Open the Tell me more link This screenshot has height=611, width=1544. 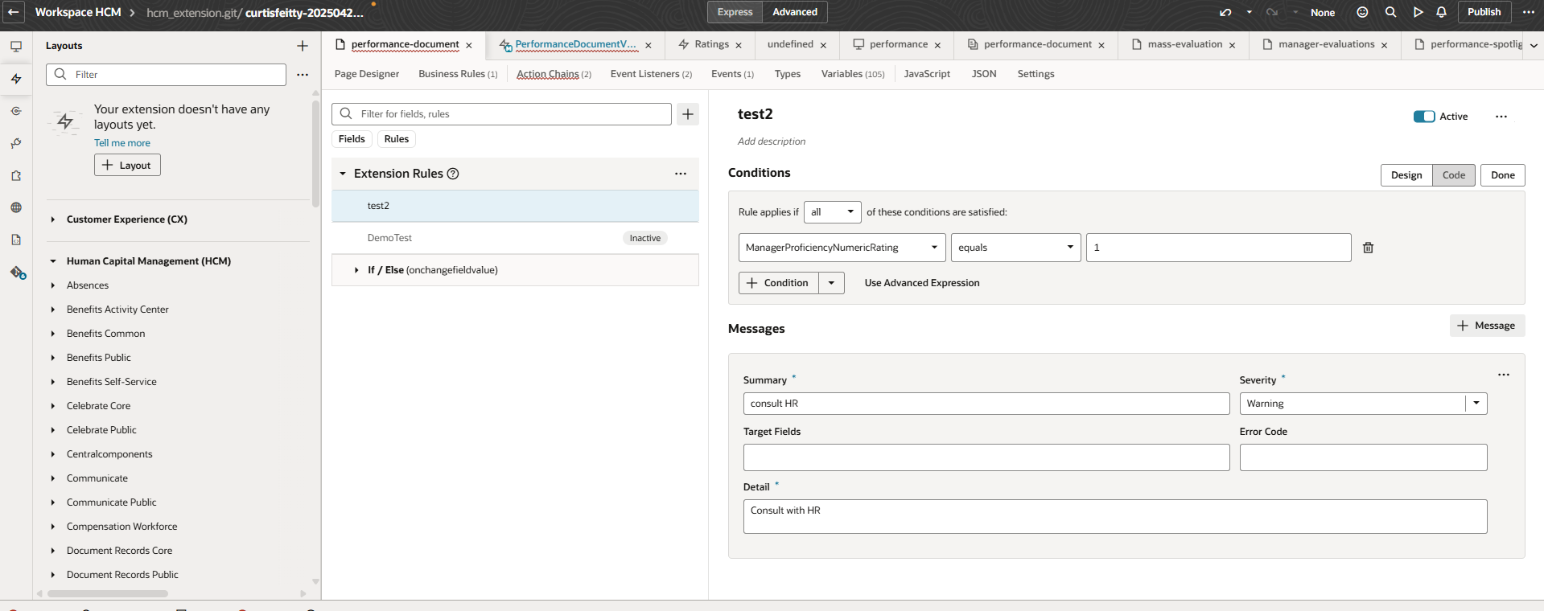coord(122,143)
